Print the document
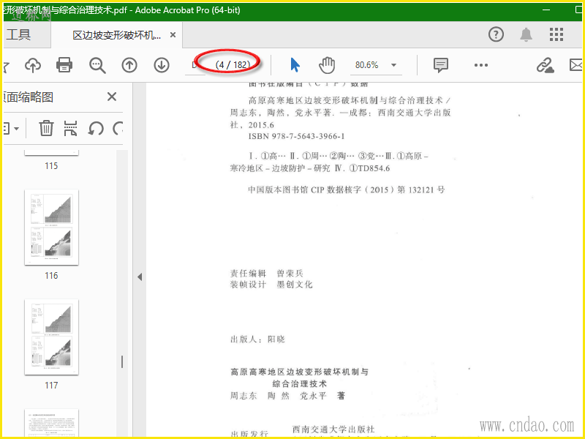This screenshot has width=585, height=439. [64, 65]
